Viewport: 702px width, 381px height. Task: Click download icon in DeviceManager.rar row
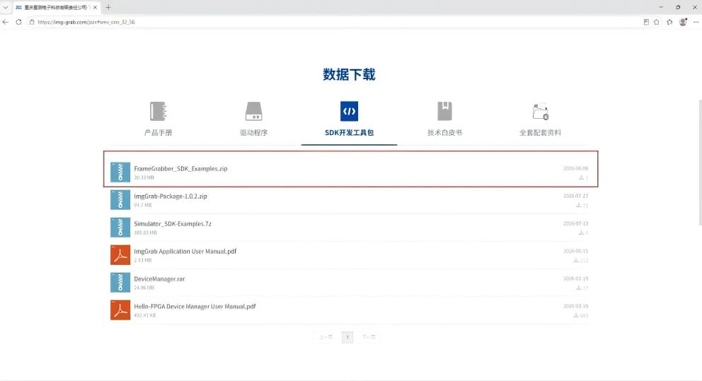click(x=578, y=288)
